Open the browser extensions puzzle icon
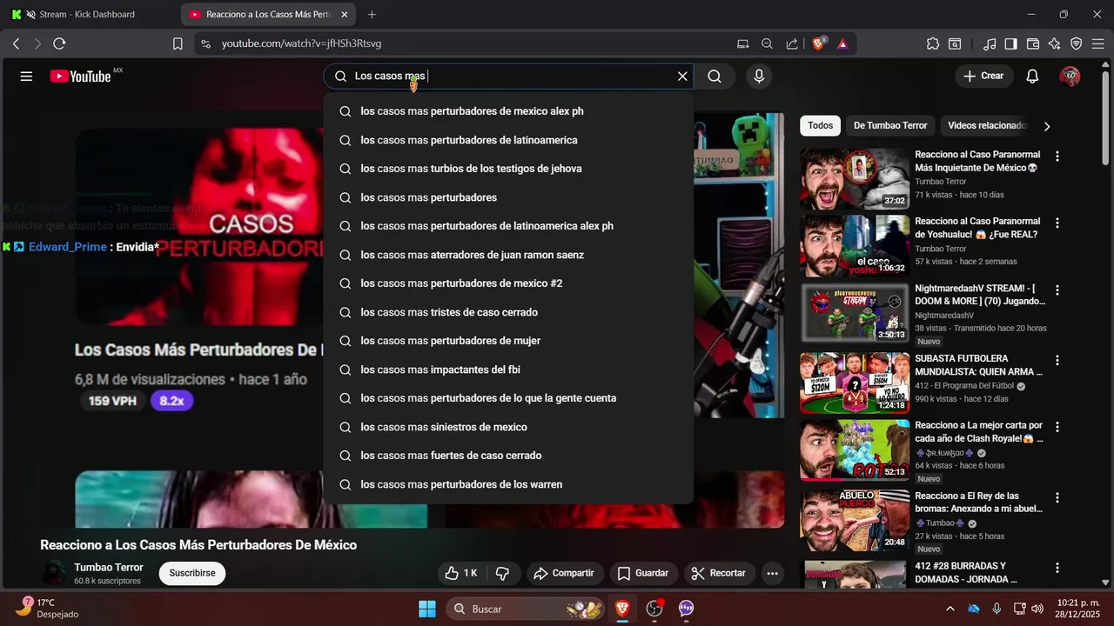 coord(933,43)
